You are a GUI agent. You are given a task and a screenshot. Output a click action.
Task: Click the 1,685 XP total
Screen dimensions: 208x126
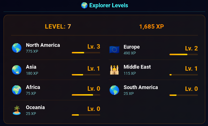pos(151,26)
